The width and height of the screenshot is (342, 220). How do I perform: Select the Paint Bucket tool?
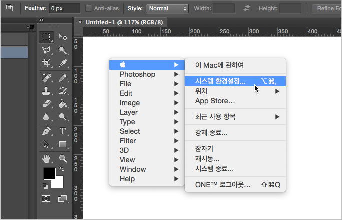pyautogui.click(x=63, y=104)
